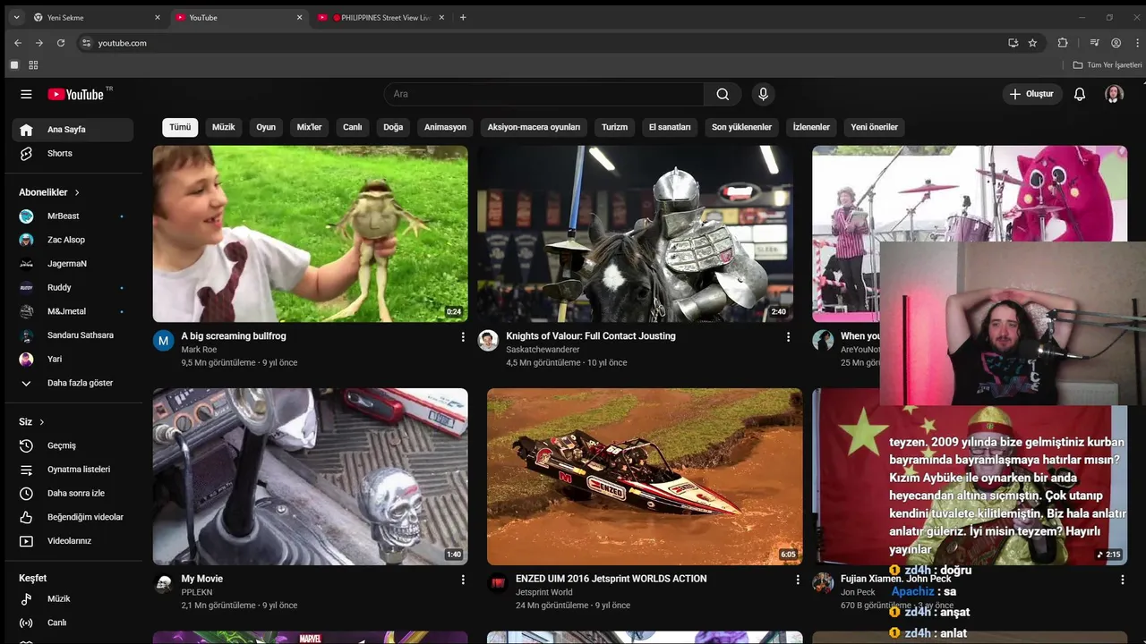This screenshot has width=1146, height=644.
Task: Reload the page in Chrome
Action: tap(61, 43)
